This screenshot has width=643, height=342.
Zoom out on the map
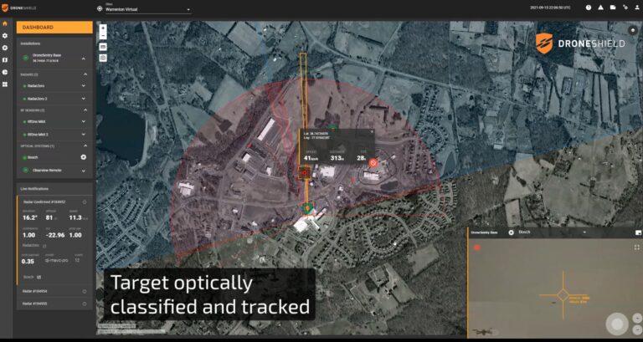click(x=103, y=36)
